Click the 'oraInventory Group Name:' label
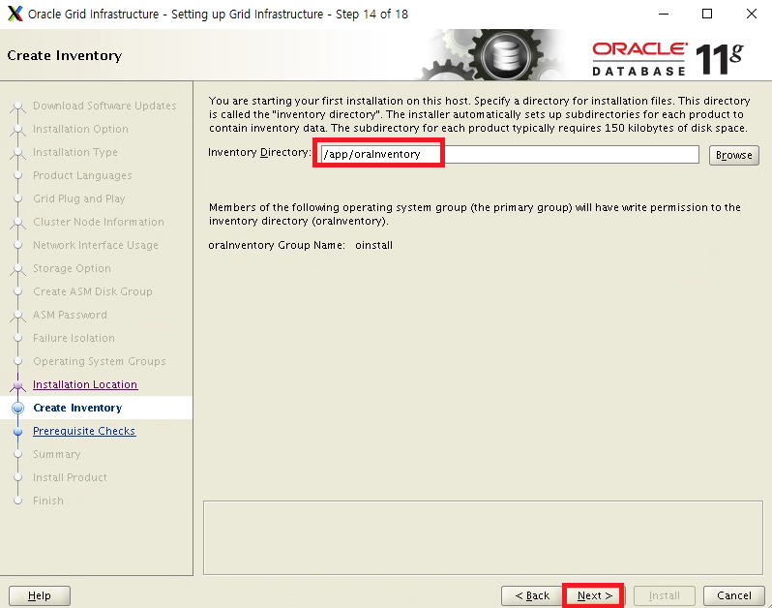772x608 pixels. (277, 245)
